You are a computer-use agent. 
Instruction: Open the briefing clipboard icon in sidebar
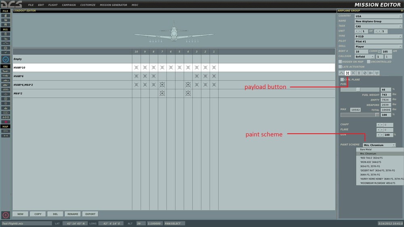pyautogui.click(x=5, y=34)
